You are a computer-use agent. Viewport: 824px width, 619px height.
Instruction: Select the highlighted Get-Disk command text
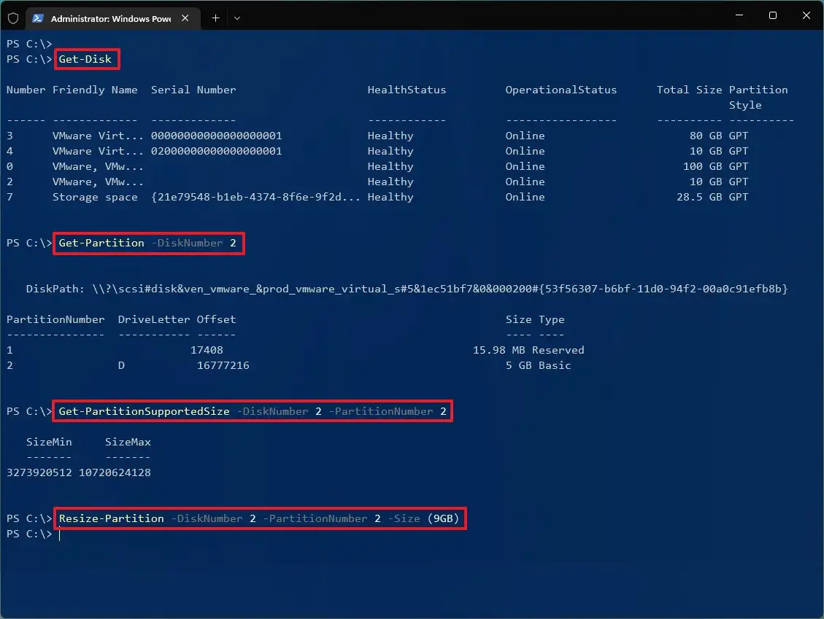[x=85, y=59]
